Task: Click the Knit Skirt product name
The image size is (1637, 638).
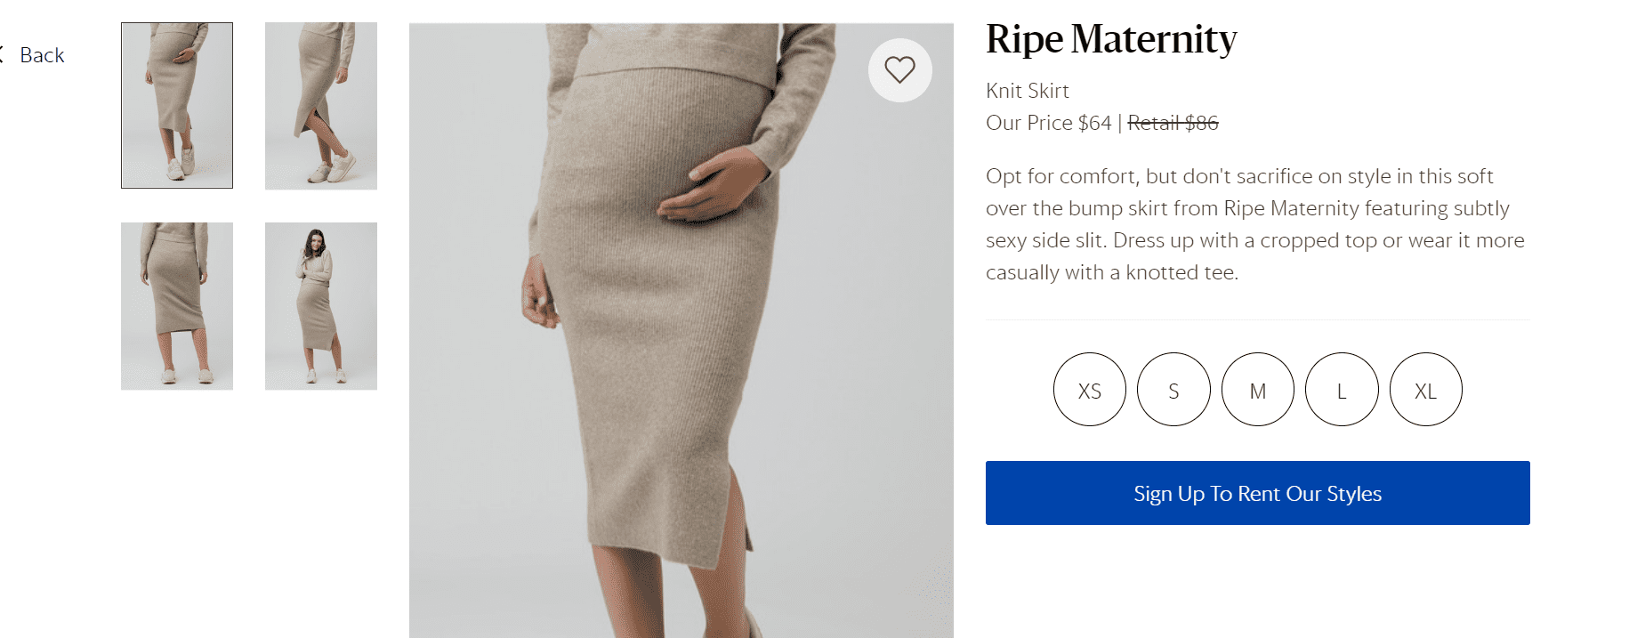Action: (1028, 91)
